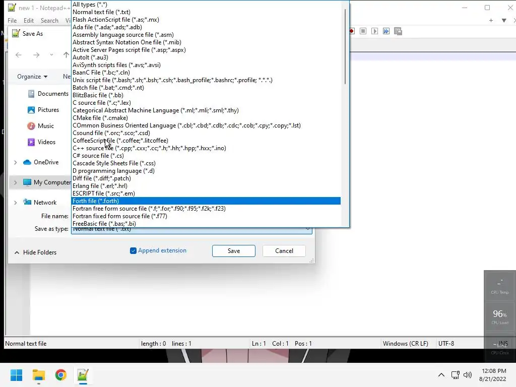The width and height of the screenshot is (516, 387).
Task: Go back with the Save As back arrow
Action: pos(19,55)
